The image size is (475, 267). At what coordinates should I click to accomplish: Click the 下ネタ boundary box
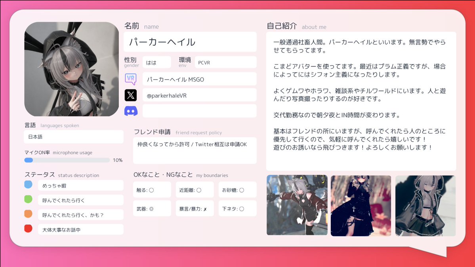point(238,208)
